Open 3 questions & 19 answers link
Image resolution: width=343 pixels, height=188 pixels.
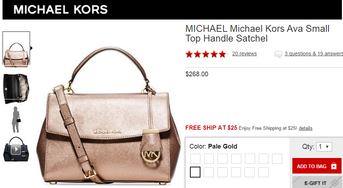[x=314, y=54]
